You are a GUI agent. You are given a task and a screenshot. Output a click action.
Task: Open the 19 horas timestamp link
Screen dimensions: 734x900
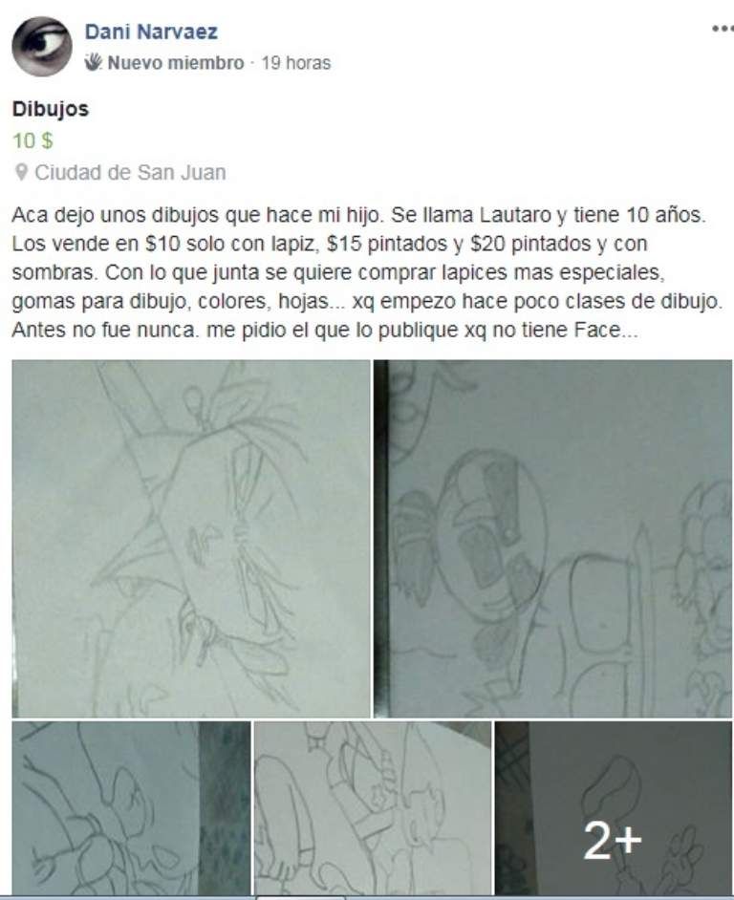(x=295, y=62)
